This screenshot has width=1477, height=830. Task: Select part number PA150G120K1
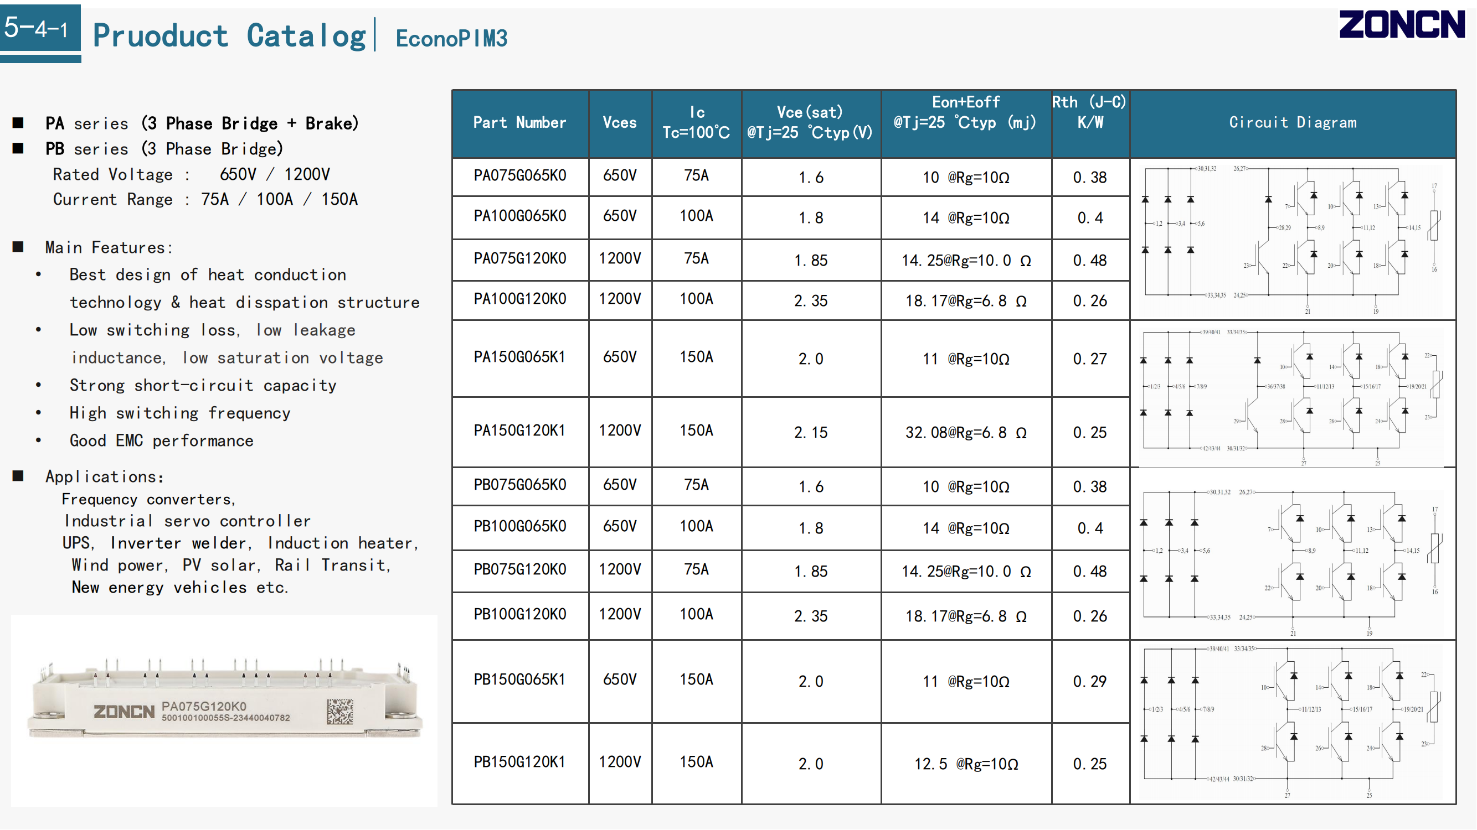519,430
